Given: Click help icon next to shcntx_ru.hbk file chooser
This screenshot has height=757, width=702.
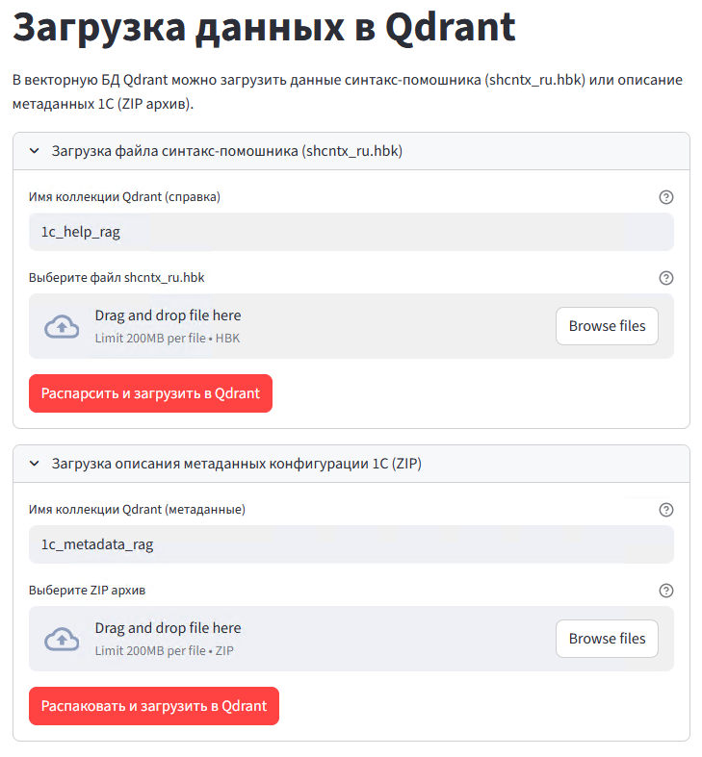Looking at the screenshot, I should (x=665, y=278).
